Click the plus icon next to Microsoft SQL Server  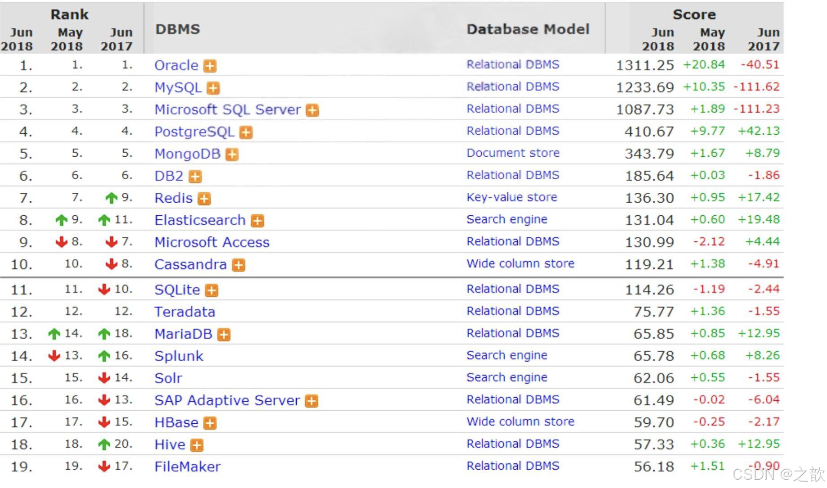click(x=312, y=110)
